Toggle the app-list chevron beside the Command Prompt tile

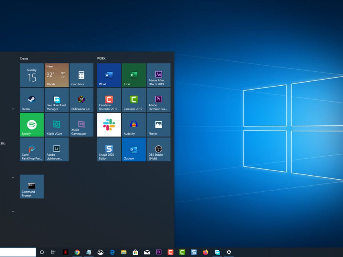click(13, 177)
